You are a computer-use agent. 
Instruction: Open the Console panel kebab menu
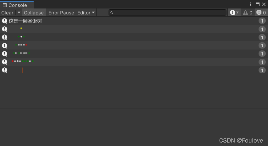click(251, 4)
